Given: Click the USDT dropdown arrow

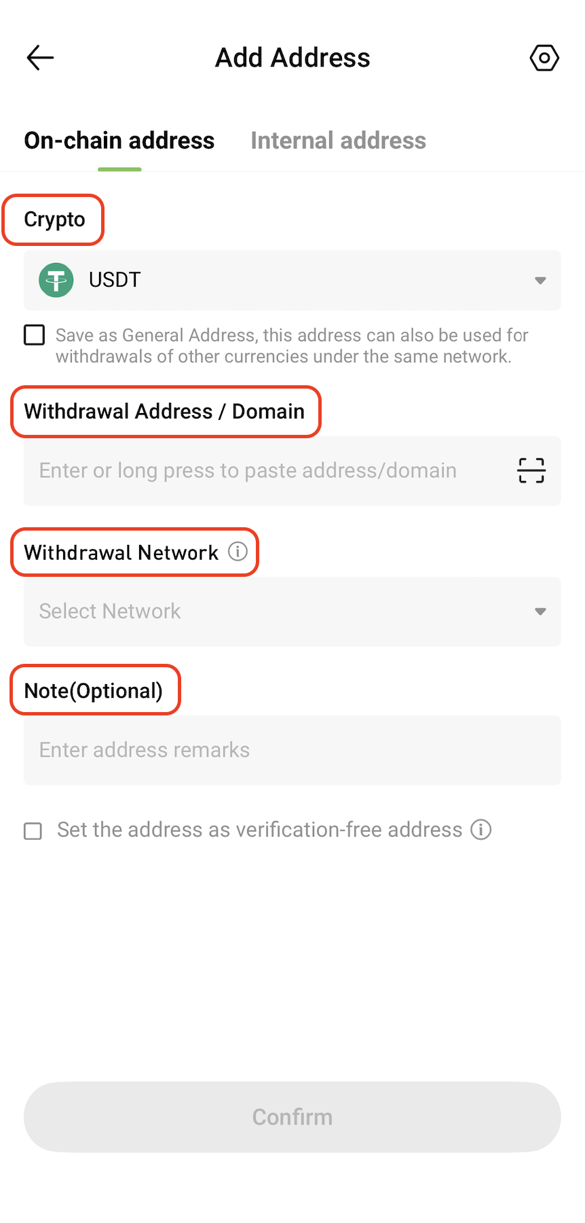Looking at the screenshot, I should [x=540, y=281].
